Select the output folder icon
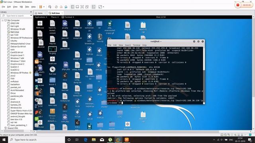Image resolution: width=255 pixels, height=143 pixels. 90,88
